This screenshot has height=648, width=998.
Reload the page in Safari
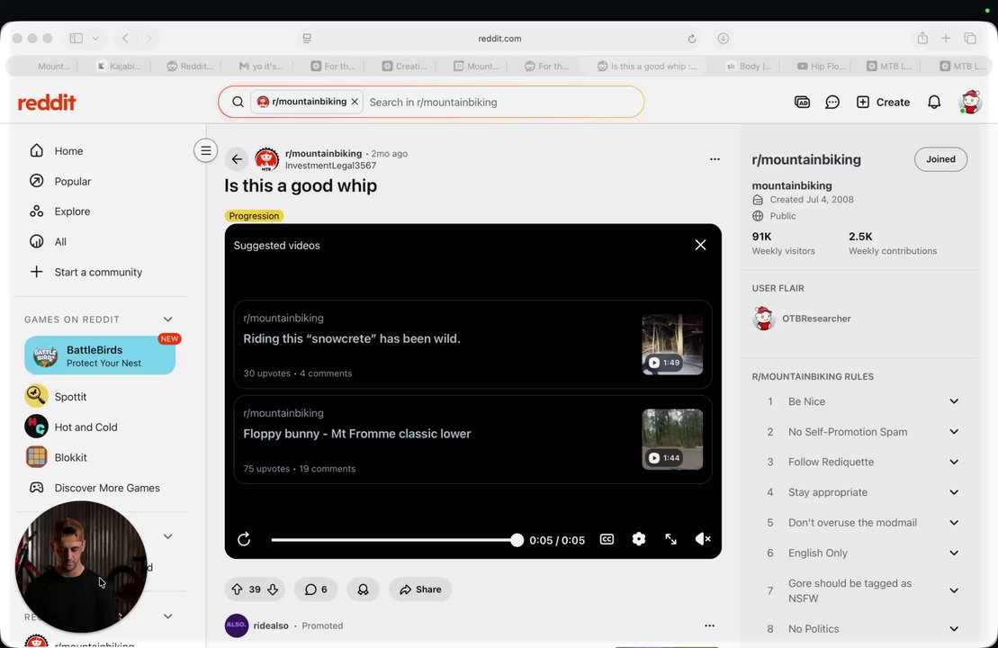coord(692,39)
